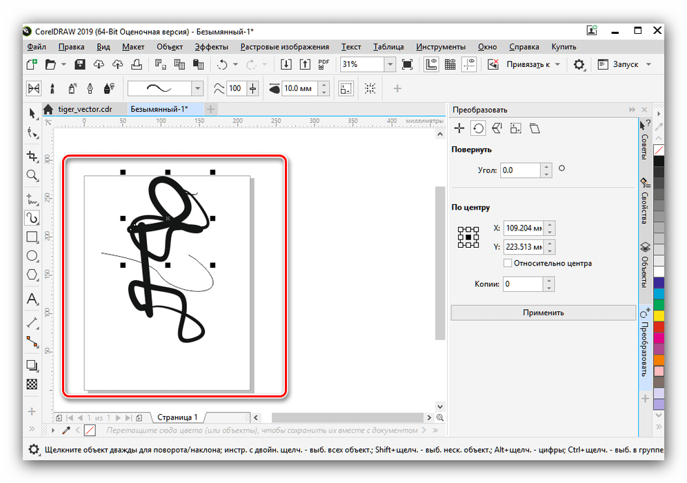Click the Publish to PDF icon
The height and width of the screenshot is (483, 687).
(323, 65)
